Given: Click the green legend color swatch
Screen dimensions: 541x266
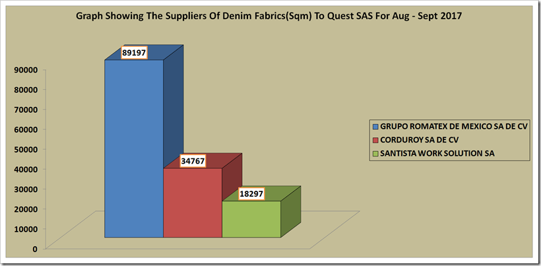Looking at the screenshot, I should (x=375, y=153).
